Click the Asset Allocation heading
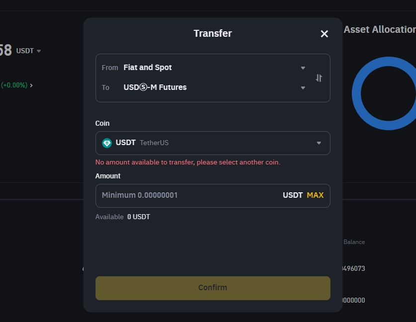416x322 pixels. coord(380,29)
